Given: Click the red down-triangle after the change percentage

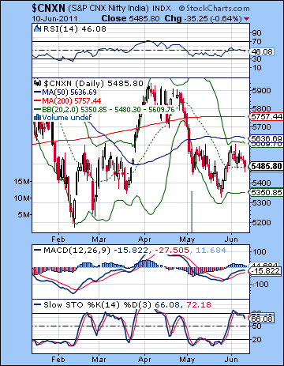Looking at the screenshot, I should (x=246, y=19).
